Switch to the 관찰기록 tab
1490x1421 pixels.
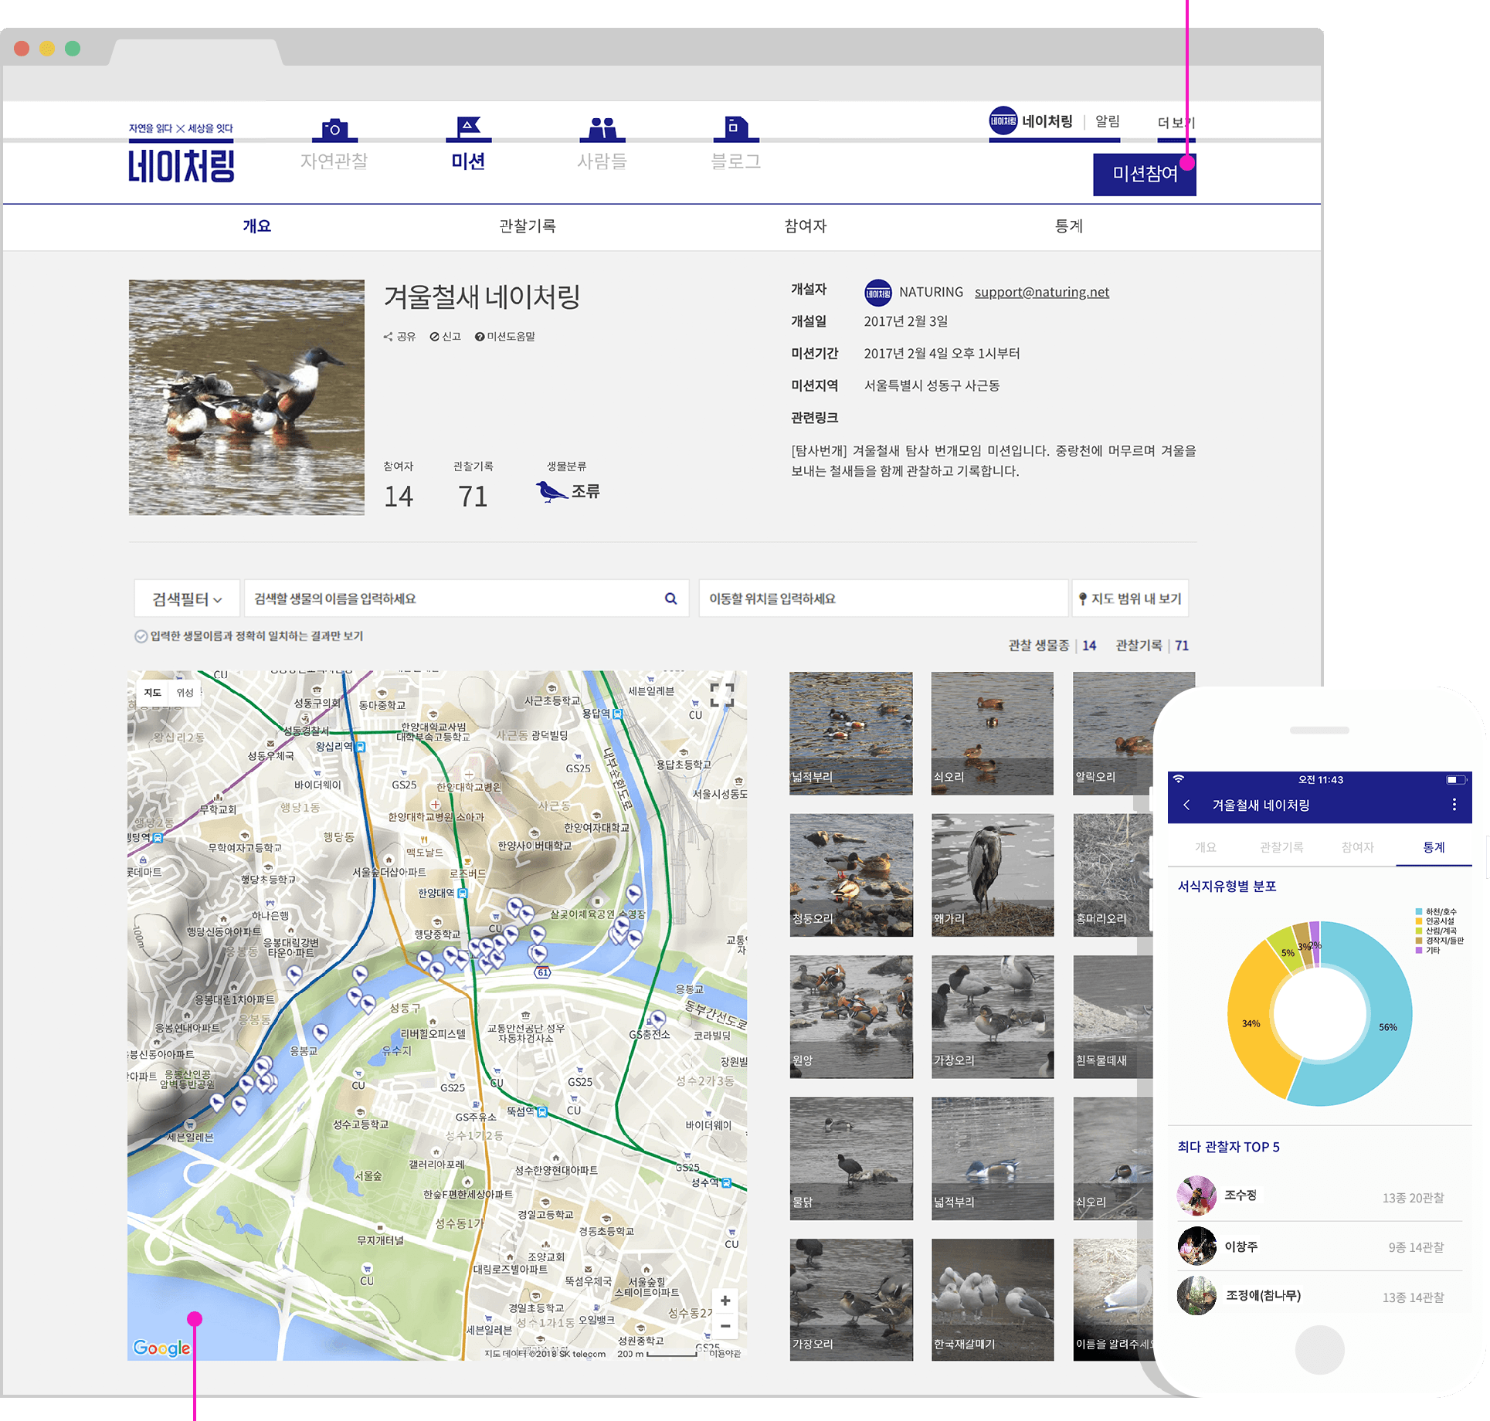(x=527, y=226)
